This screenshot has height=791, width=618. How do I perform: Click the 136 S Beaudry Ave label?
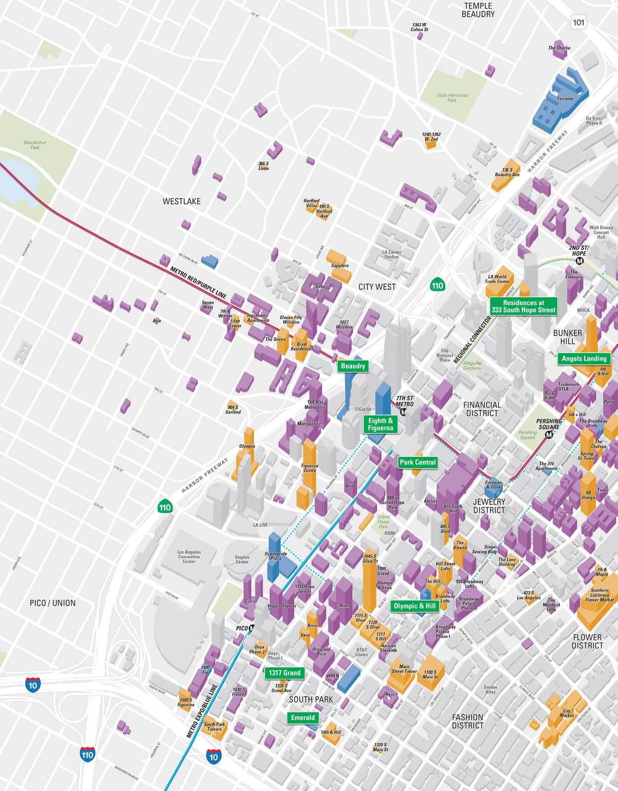pos(508,172)
